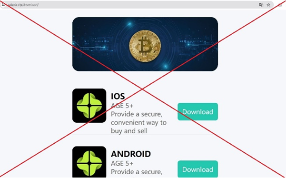Click the address bar URL text
The height and width of the screenshot is (178, 286).
tap(23, 5)
